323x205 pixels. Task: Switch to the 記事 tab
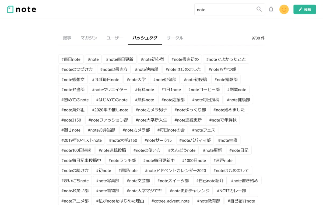pos(67,38)
